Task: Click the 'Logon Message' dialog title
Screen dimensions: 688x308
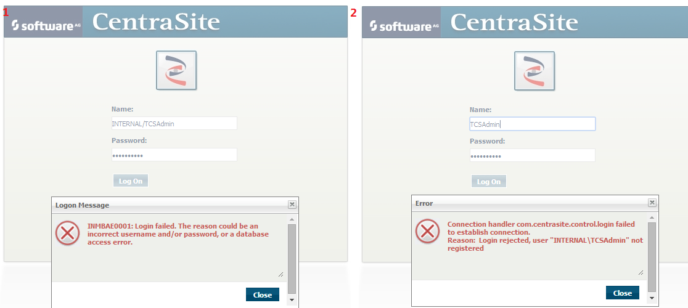Action: [x=82, y=205]
